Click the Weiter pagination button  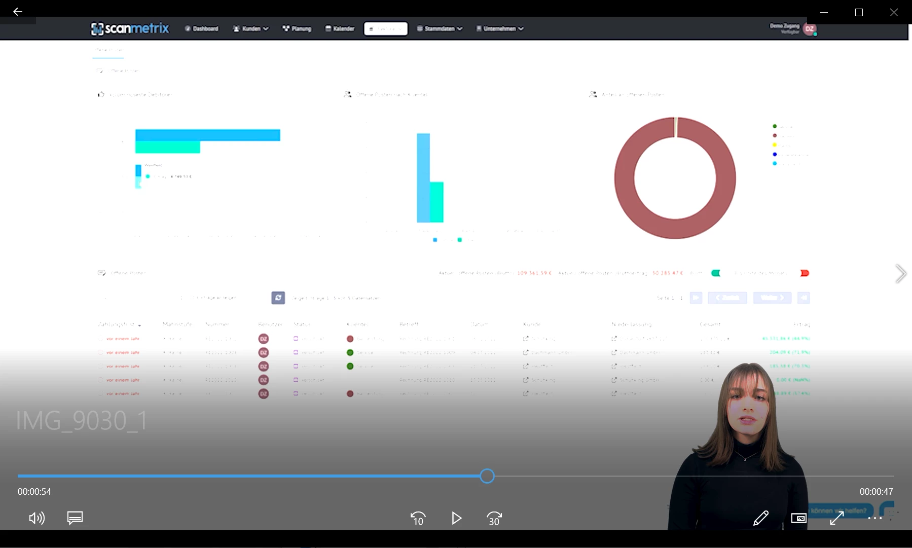(772, 298)
